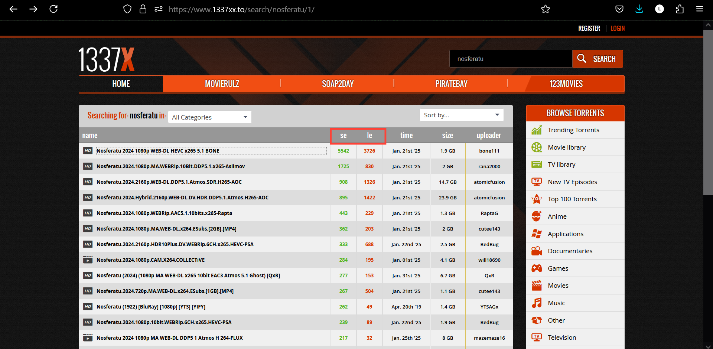The height and width of the screenshot is (349, 713).
Task: Click the video icon beside FLUX torrent
Action: coord(88,338)
